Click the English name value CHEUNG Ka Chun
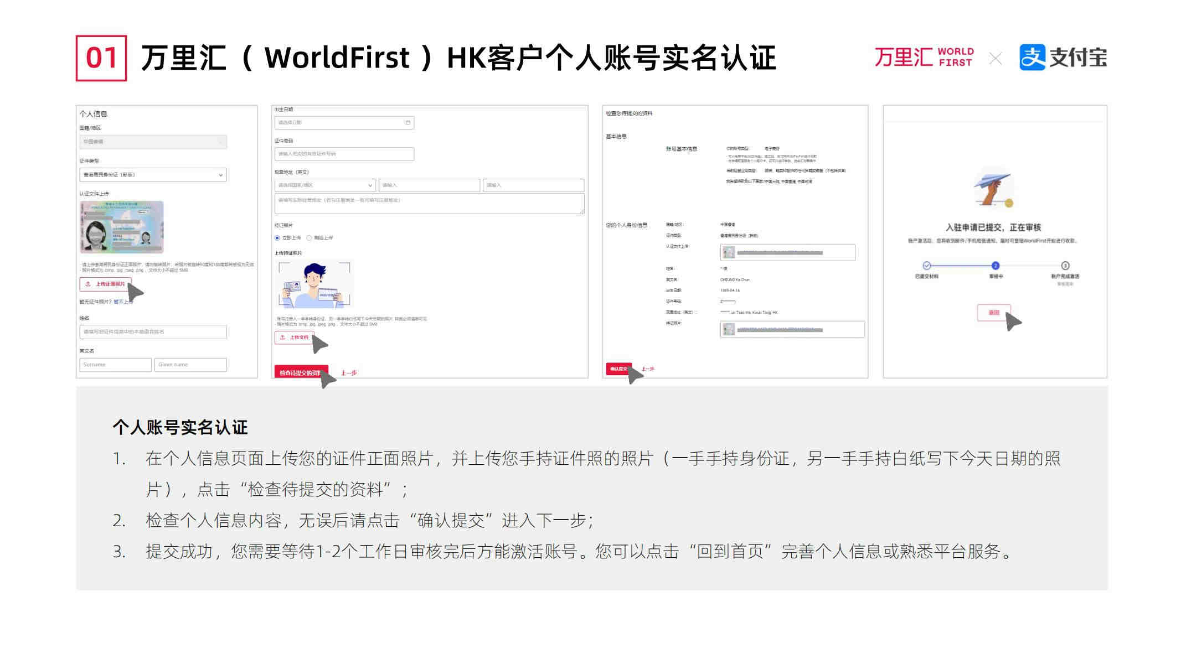The image size is (1181, 664). click(735, 280)
